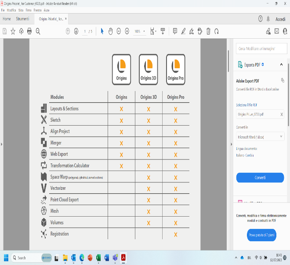Click the taskbar Search box

click(32, 258)
